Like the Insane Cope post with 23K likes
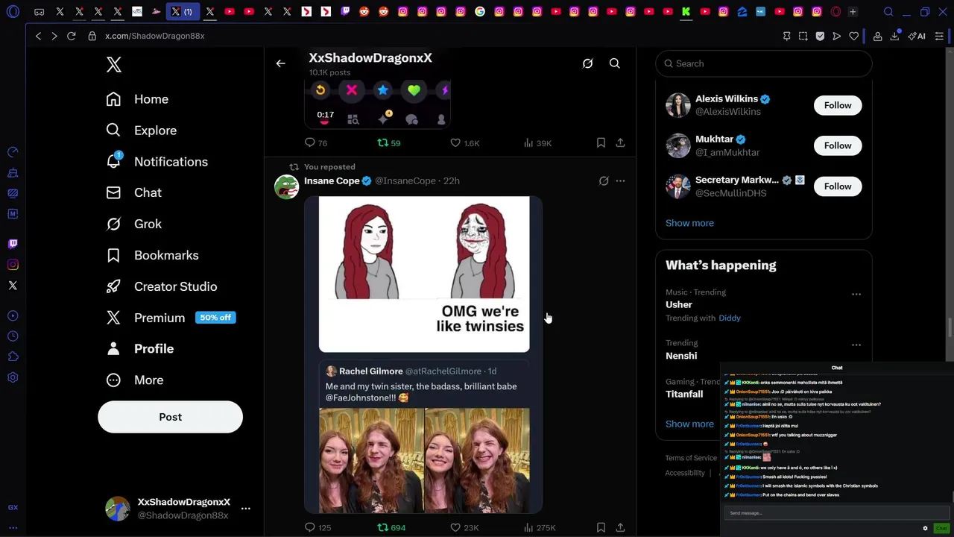This screenshot has width=954, height=537. point(464,527)
